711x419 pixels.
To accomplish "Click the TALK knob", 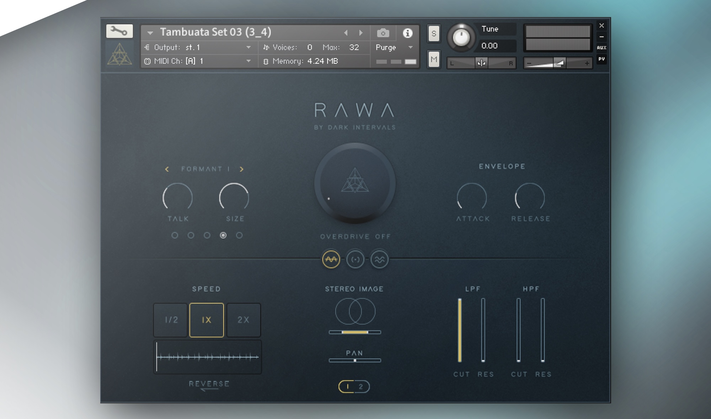I will [x=177, y=197].
